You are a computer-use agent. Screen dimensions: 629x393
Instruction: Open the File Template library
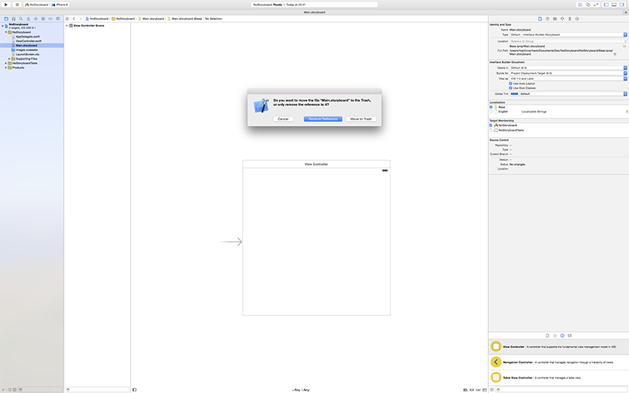(x=547, y=336)
